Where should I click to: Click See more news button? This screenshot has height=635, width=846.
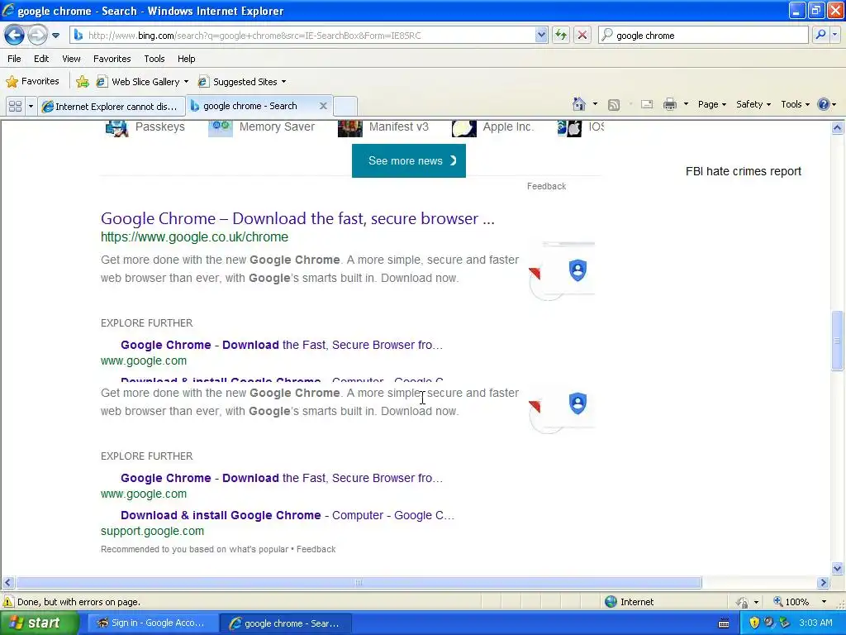(x=408, y=161)
